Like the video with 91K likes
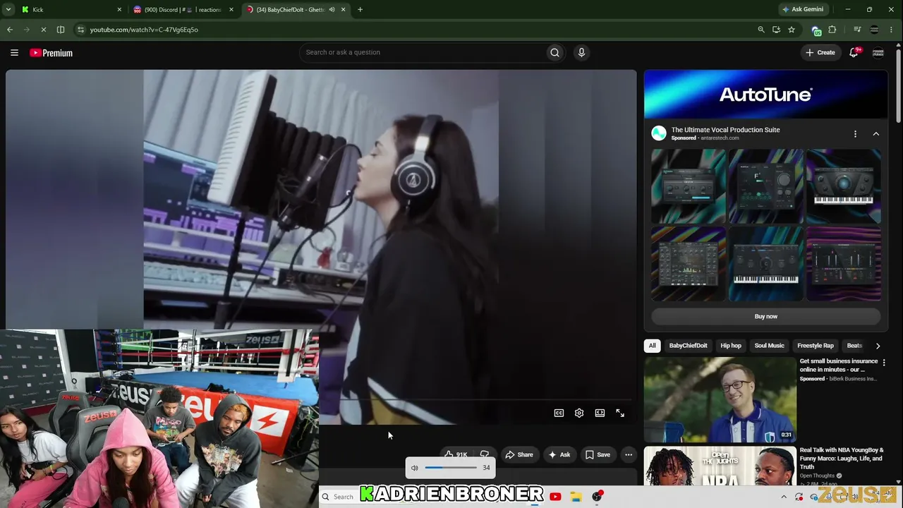The image size is (903, 508). [x=456, y=455]
